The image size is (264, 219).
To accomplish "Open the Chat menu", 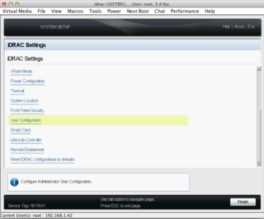I will coord(159,11).
